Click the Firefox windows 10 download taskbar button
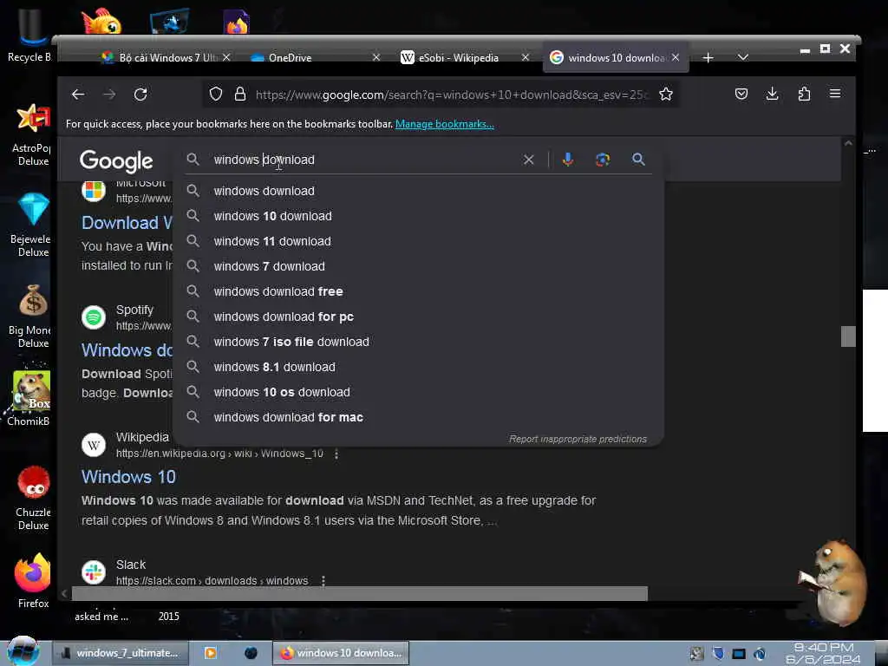The height and width of the screenshot is (666, 888). [341, 653]
